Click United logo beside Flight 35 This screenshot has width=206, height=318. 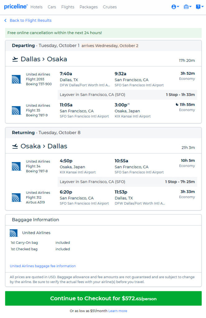point(16,111)
